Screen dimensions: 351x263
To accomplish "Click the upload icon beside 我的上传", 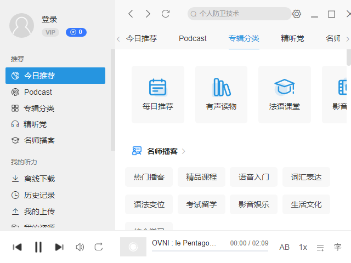I will click(15, 211).
